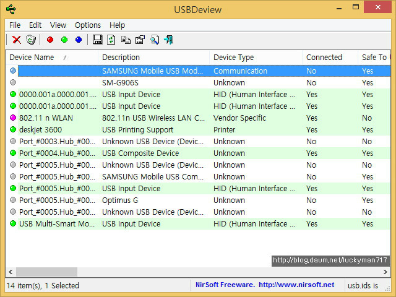Open the http://www.nirsoft.net link
Image resolution: width=396 pixels, height=297 pixels.
[x=296, y=285]
